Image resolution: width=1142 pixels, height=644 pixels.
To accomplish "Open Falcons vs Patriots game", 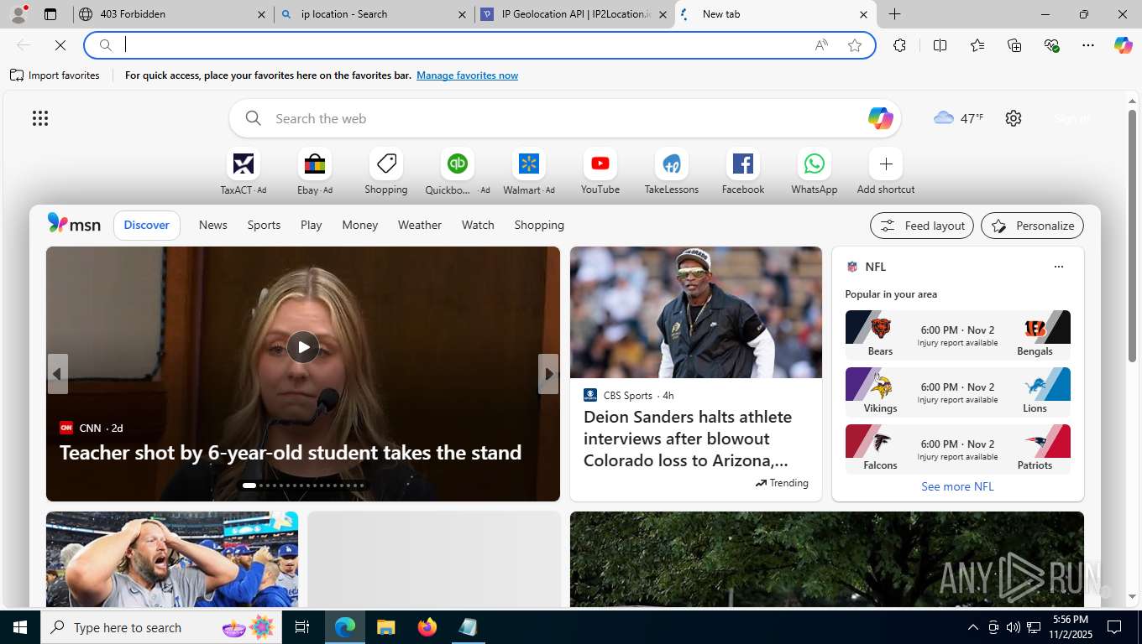I will click(x=958, y=449).
